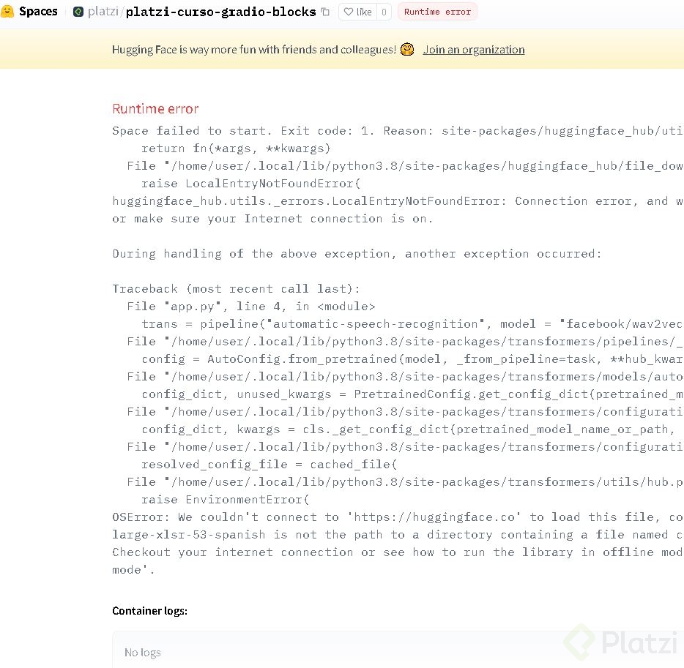This screenshot has width=684, height=668.
Task: Click 'or make sure your Internet connection' line
Action: click(x=272, y=218)
